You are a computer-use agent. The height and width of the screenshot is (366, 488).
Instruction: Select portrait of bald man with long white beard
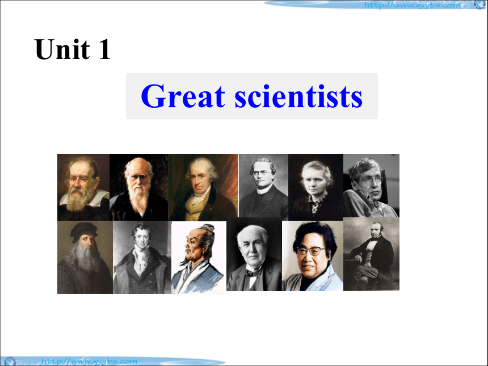click(x=139, y=187)
